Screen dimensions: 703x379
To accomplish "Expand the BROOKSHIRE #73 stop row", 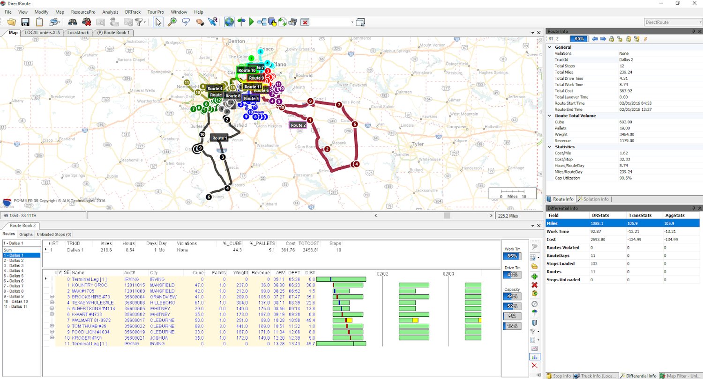I will pyautogui.click(x=52, y=296).
